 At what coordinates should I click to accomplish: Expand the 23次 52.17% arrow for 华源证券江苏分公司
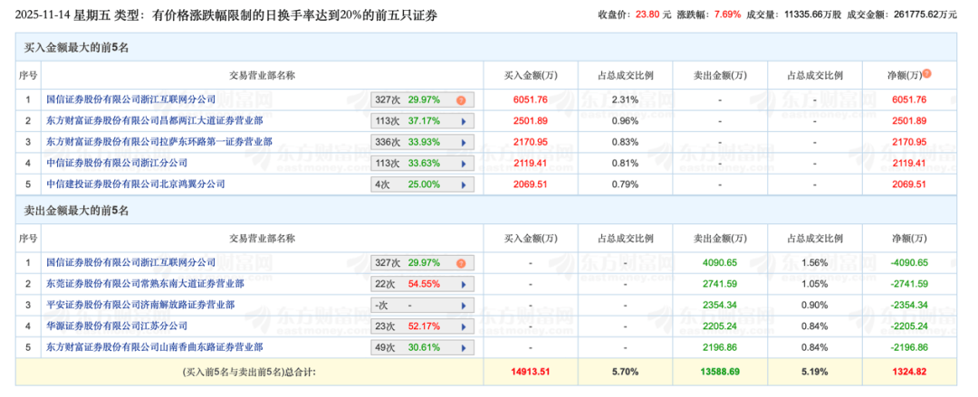464,326
